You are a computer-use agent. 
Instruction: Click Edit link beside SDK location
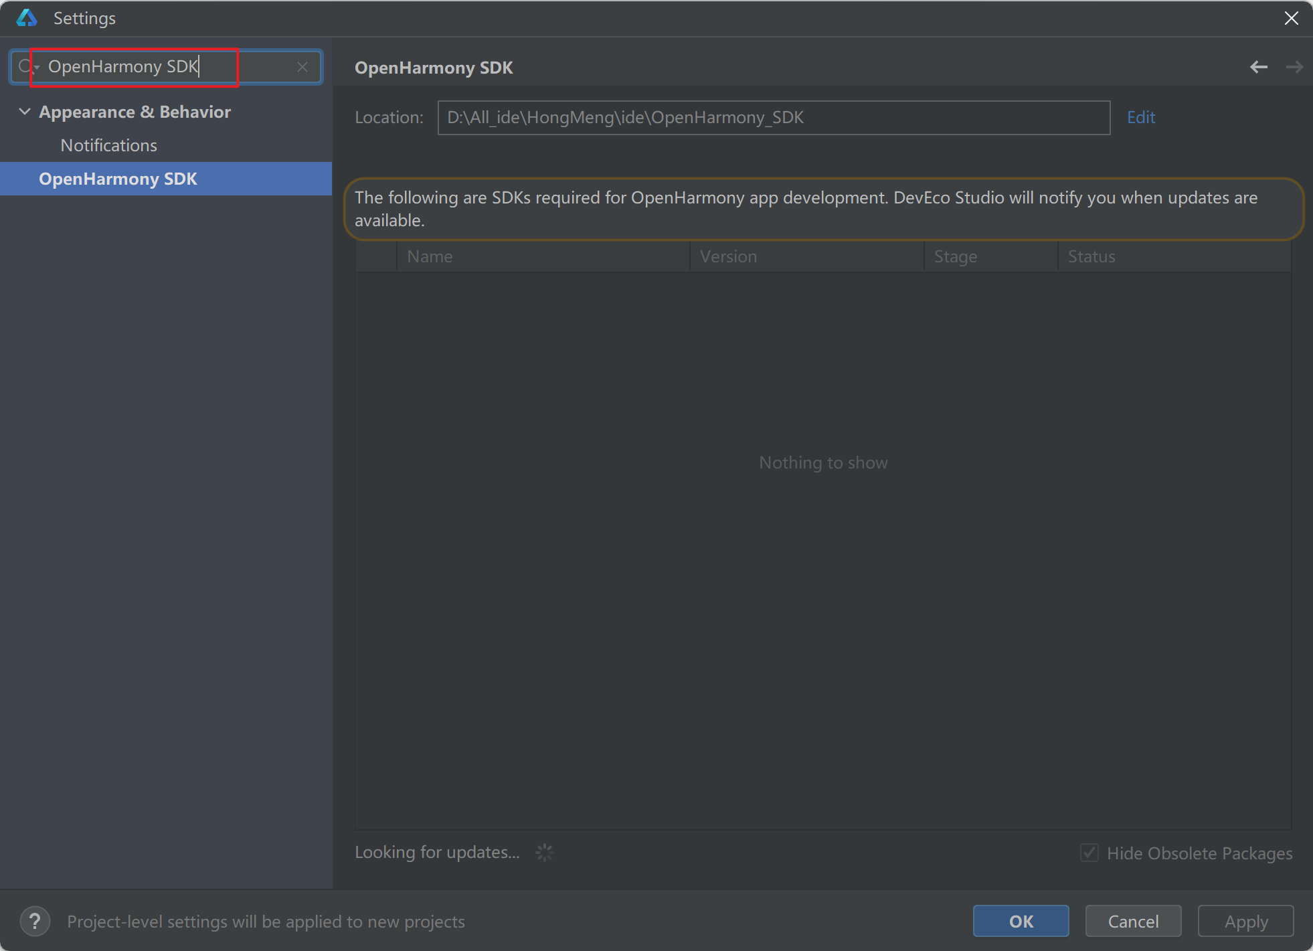tap(1140, 117)
